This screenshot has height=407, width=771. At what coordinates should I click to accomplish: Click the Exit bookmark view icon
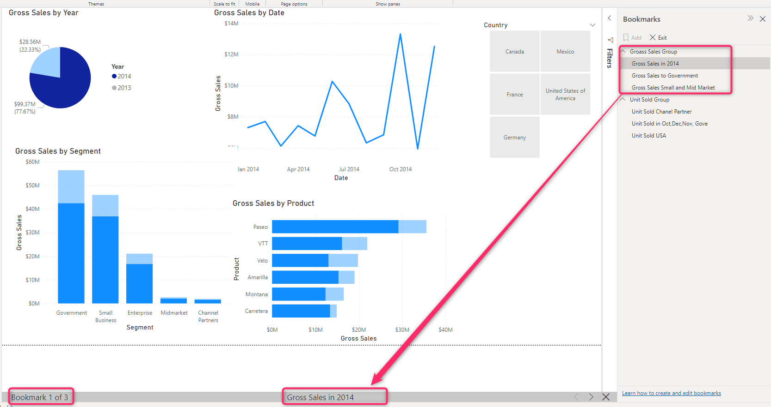(x=653, y=37)
